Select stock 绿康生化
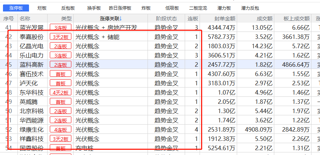320x155 pixels. 32,129
